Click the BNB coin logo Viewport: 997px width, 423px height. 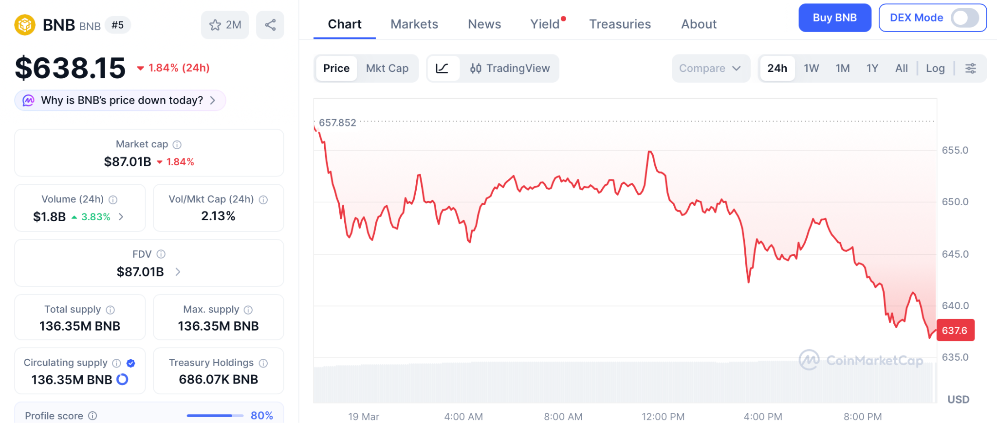pos(25,25)
